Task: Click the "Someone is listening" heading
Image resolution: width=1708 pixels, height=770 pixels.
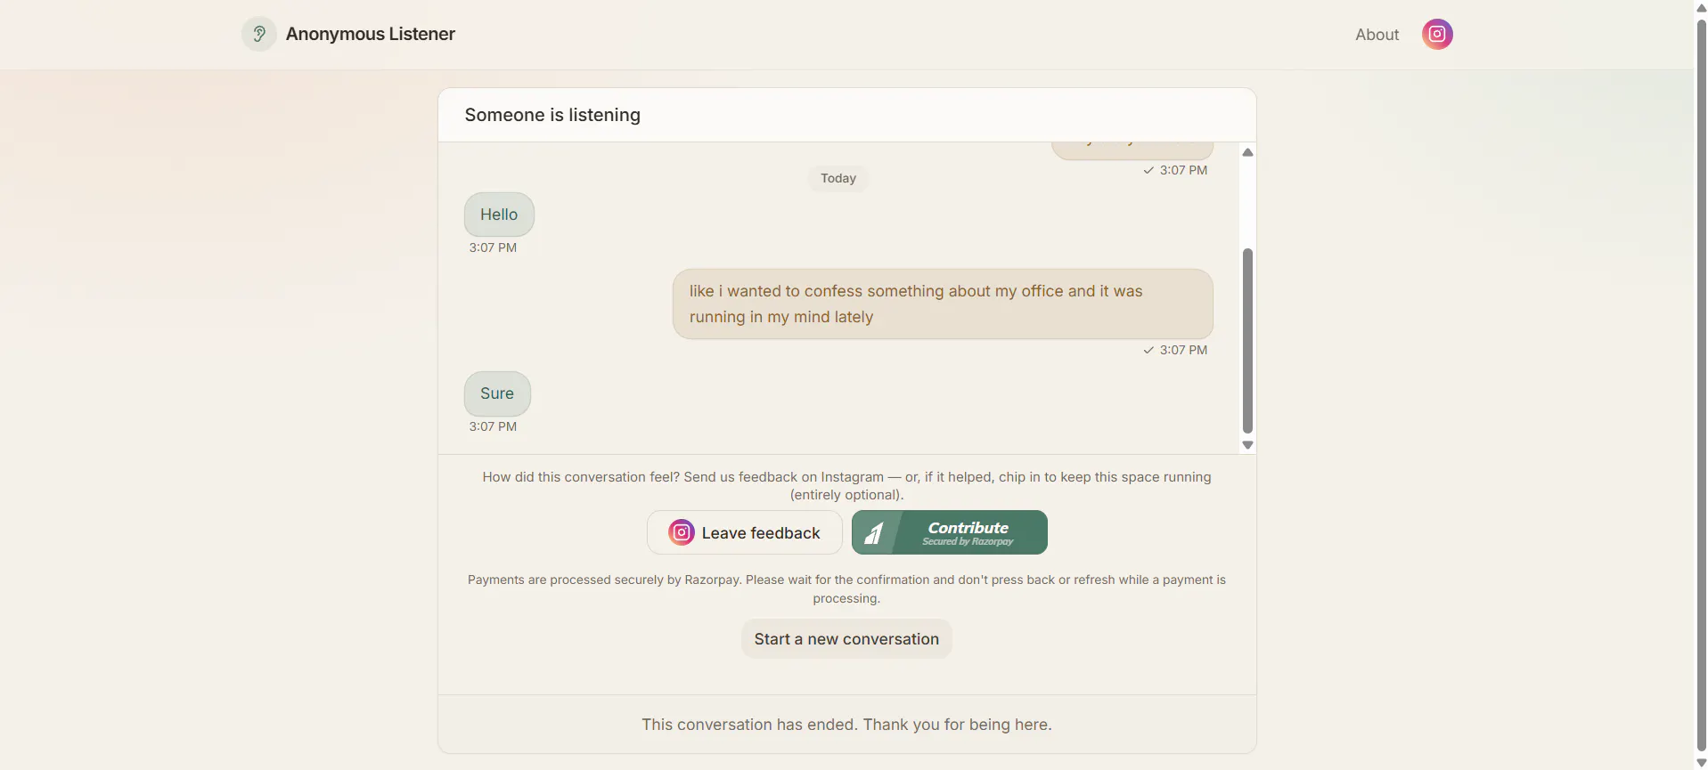Action: [x=552, y=115]
